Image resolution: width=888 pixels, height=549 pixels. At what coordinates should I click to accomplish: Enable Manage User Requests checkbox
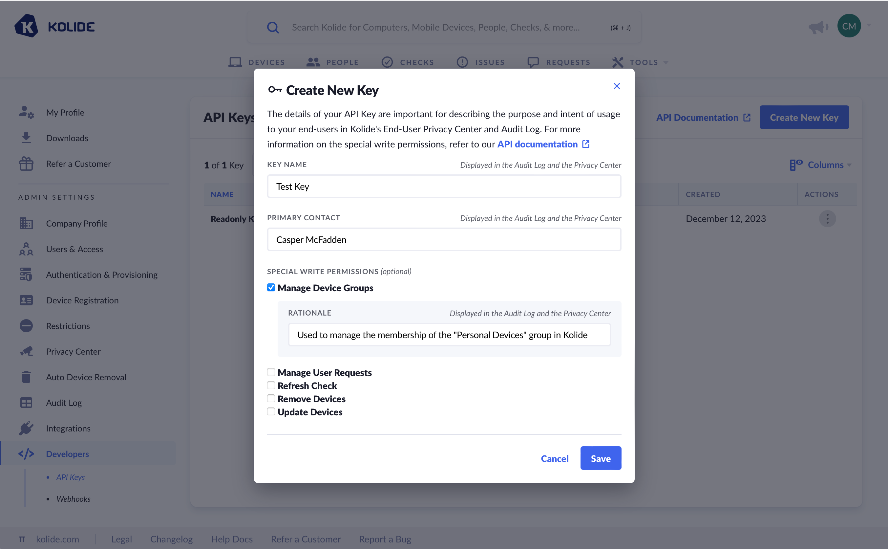pyautogui.click(x=271, y=372)
